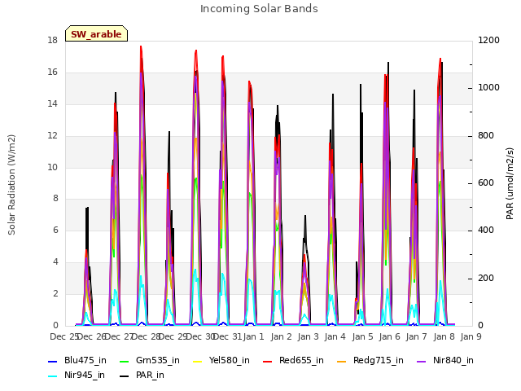
Task: Click the 600 right y-axis tick label
Action: pos(486,182)
